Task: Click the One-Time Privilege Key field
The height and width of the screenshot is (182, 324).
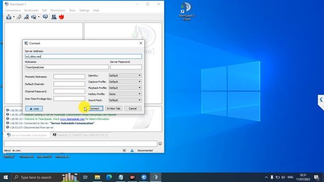Action: (69, 99)
